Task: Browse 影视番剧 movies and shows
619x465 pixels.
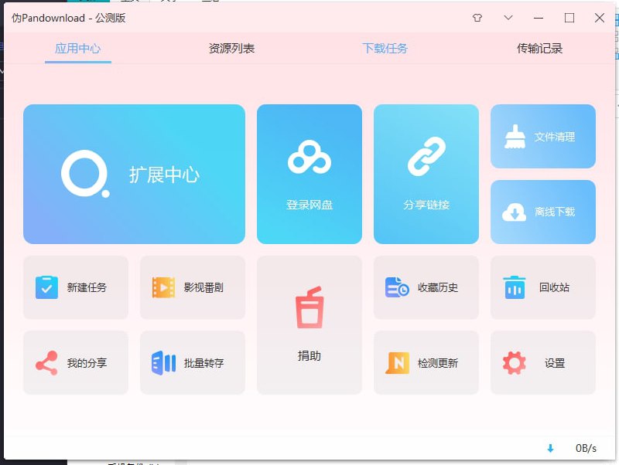Action: click(x=192, y=287)
